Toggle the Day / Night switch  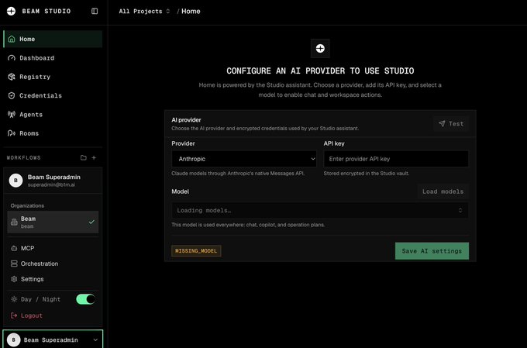tap(85, 299)
